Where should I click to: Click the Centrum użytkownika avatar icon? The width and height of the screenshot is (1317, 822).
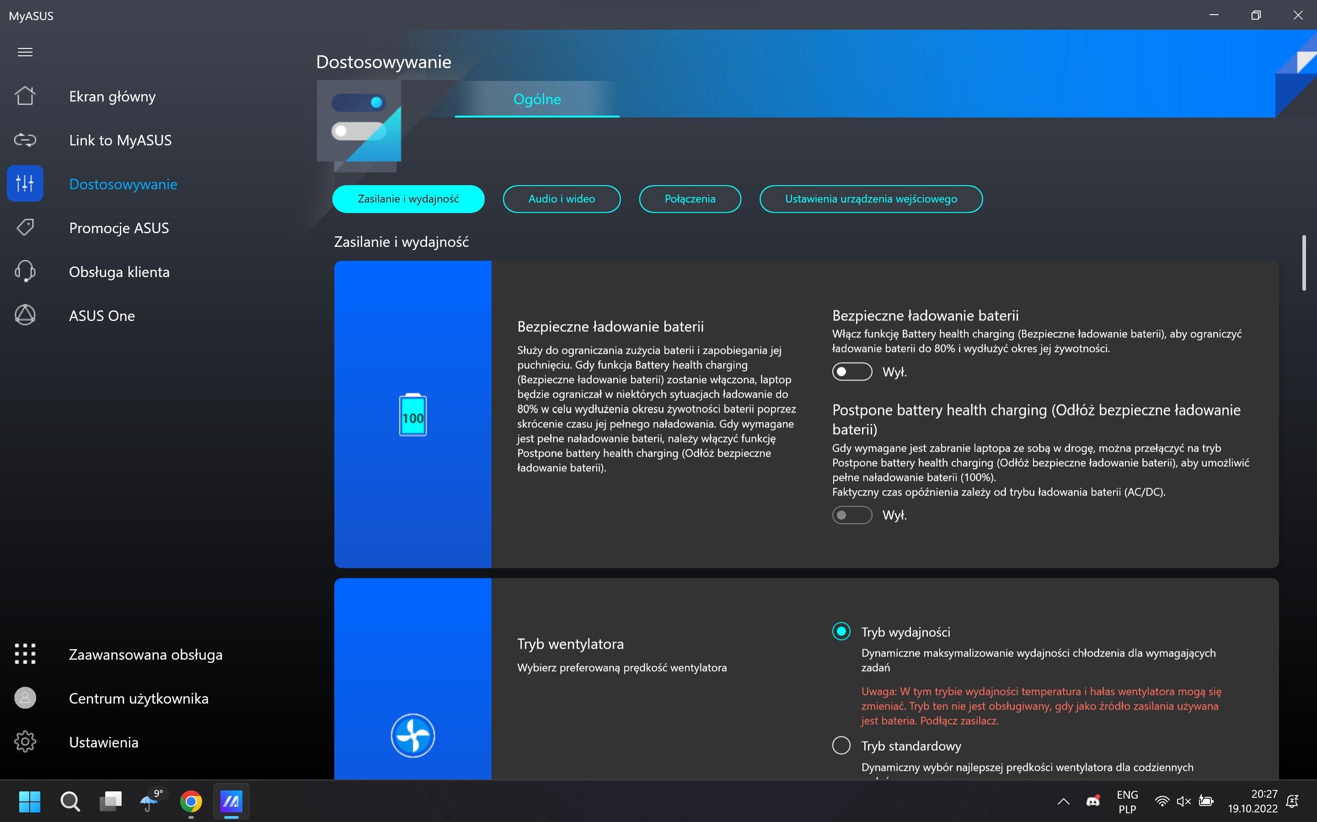(x=25, y=698)
